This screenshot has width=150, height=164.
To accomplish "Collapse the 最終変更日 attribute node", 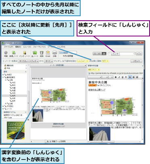I will pos(3,77).
